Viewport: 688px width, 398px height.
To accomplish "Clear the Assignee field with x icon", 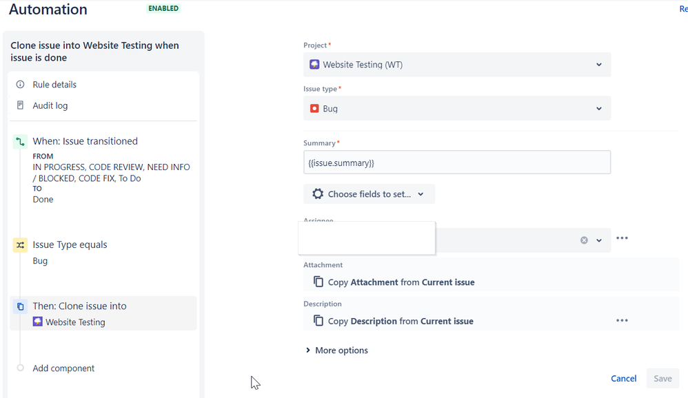I will [x=584, y=240].
